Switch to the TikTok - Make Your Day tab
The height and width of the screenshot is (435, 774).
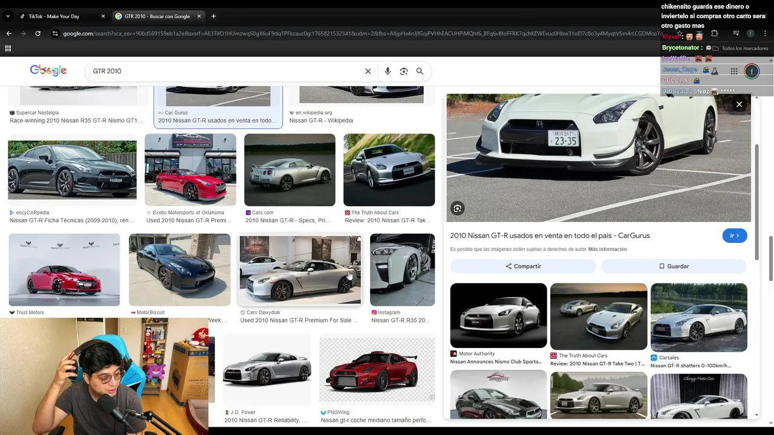[60, 16]
